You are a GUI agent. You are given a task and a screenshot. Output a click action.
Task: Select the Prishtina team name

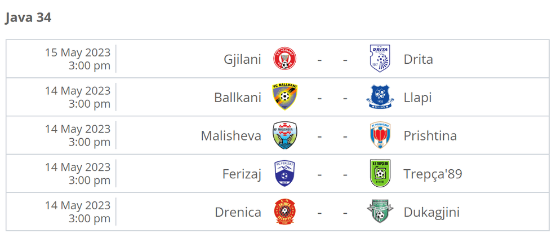(430, 136)
